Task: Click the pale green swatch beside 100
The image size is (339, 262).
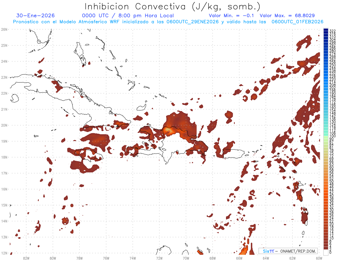Action: coord(326,137)
